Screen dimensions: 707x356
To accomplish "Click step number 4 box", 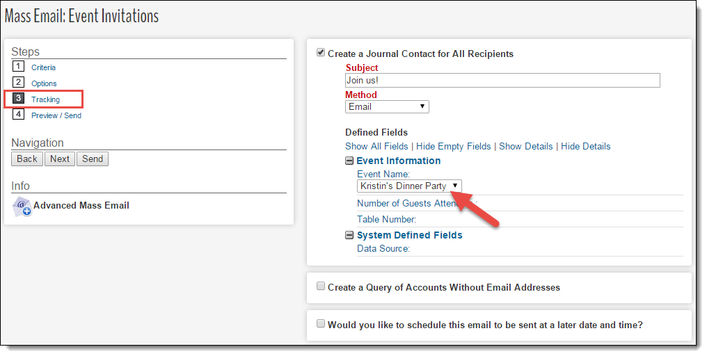I will (19, 115).
